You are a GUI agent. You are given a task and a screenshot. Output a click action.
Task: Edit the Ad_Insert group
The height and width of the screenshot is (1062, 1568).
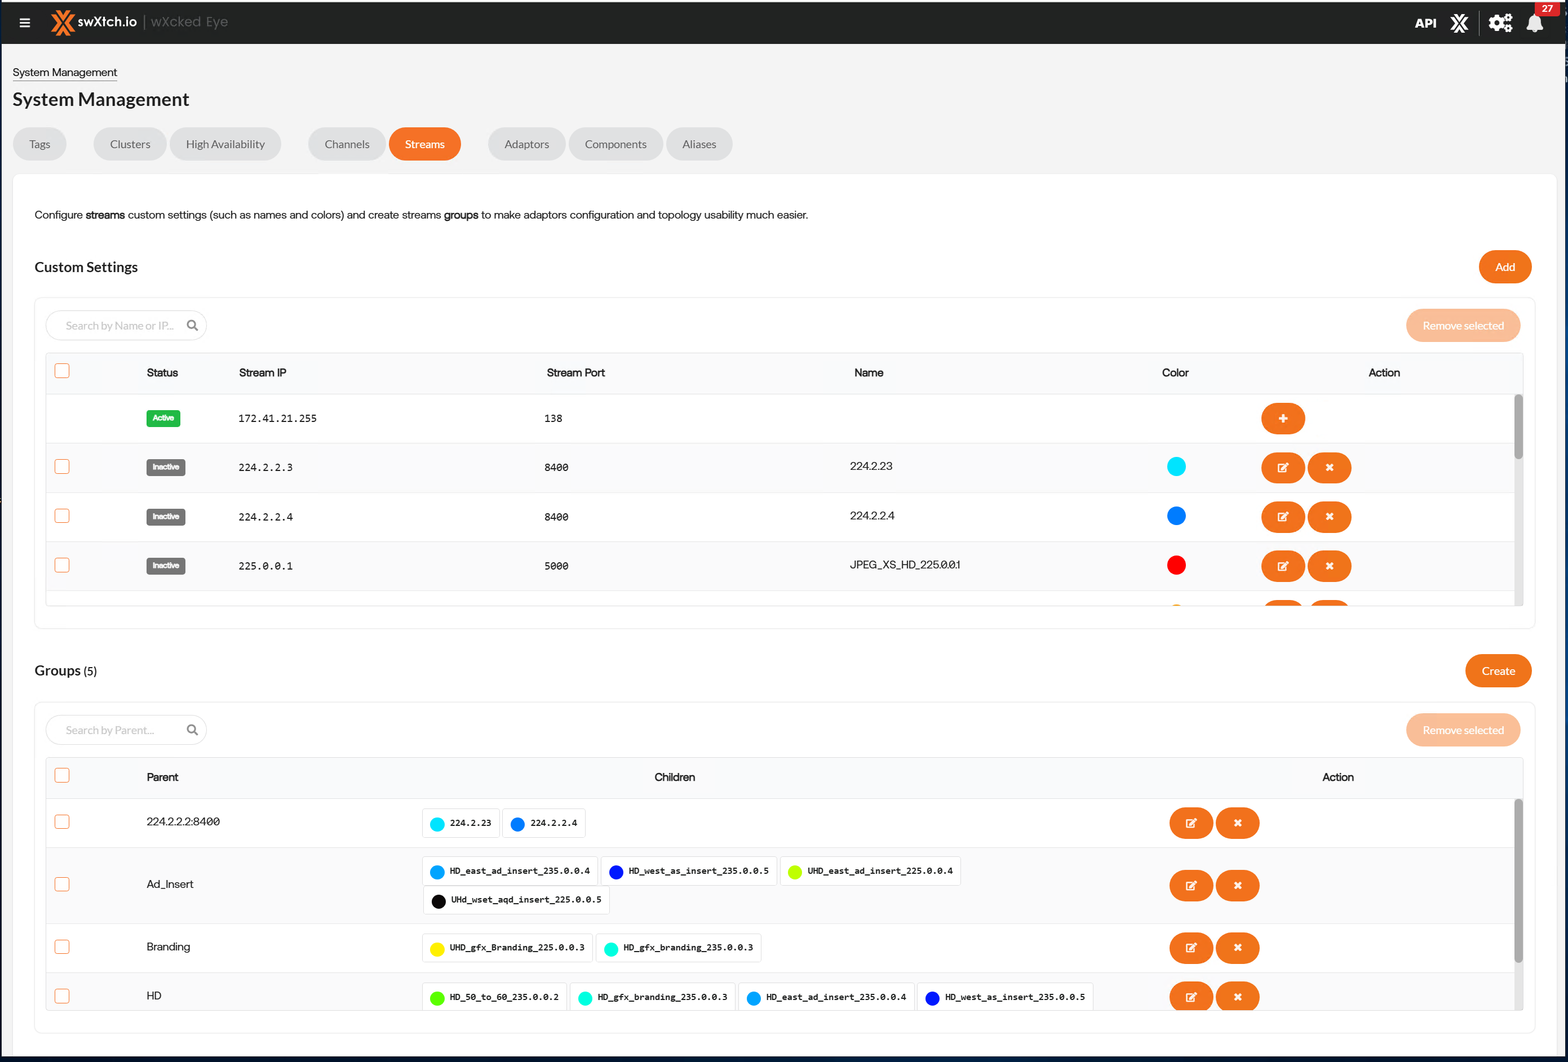click(1191, 885)
